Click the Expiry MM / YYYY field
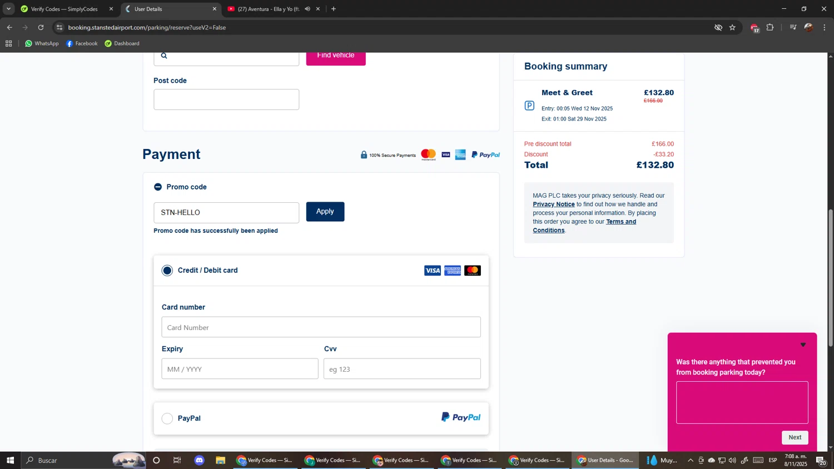 click(240, 369)
